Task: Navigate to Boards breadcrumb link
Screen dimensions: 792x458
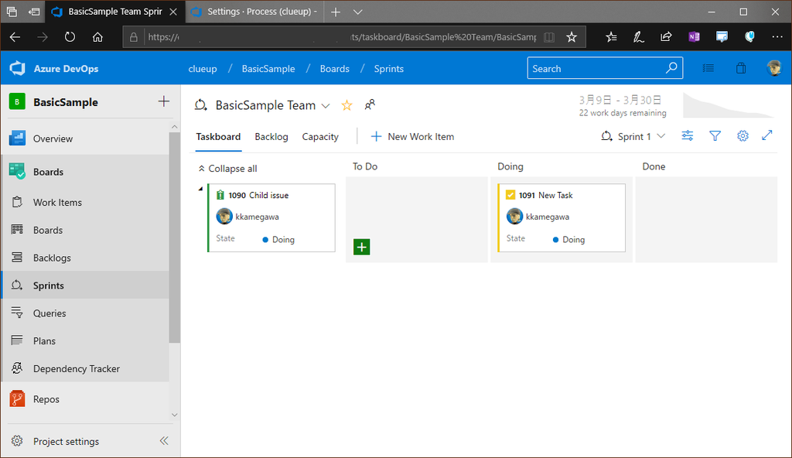Action: pos(334,69)
